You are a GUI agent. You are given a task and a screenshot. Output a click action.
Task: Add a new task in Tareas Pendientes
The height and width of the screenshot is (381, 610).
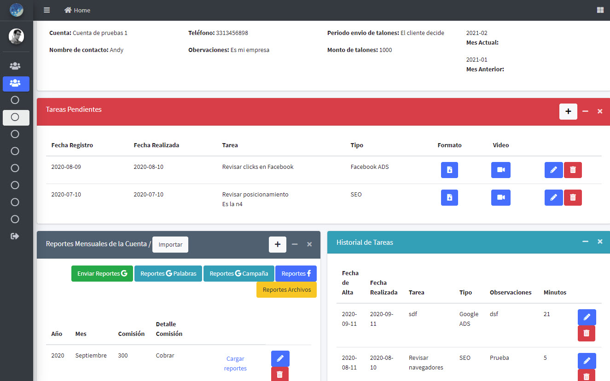(568, 111)
